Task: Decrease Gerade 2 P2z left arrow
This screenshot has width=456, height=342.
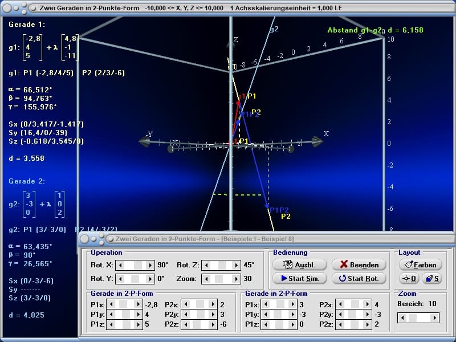Action: (340, 324)
